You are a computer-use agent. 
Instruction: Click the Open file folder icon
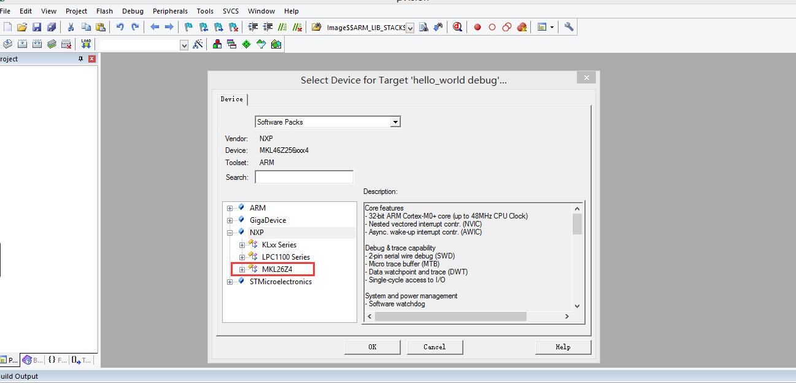[x=22, y=27]
